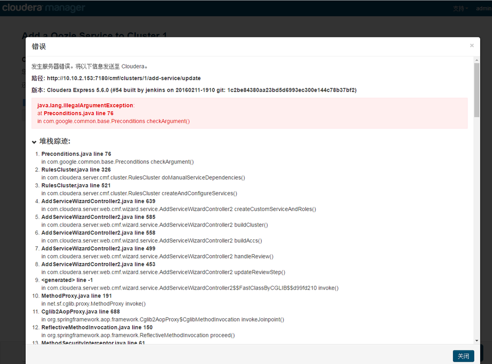Viewport: 492px width, 364px height.
Task: Select the MethodProxy.java line 191 entry
Action: click(76, 296)
